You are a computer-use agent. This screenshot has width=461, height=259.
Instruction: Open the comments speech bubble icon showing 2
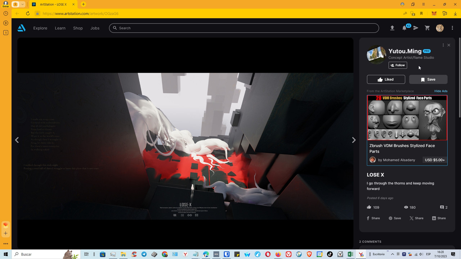443,207
